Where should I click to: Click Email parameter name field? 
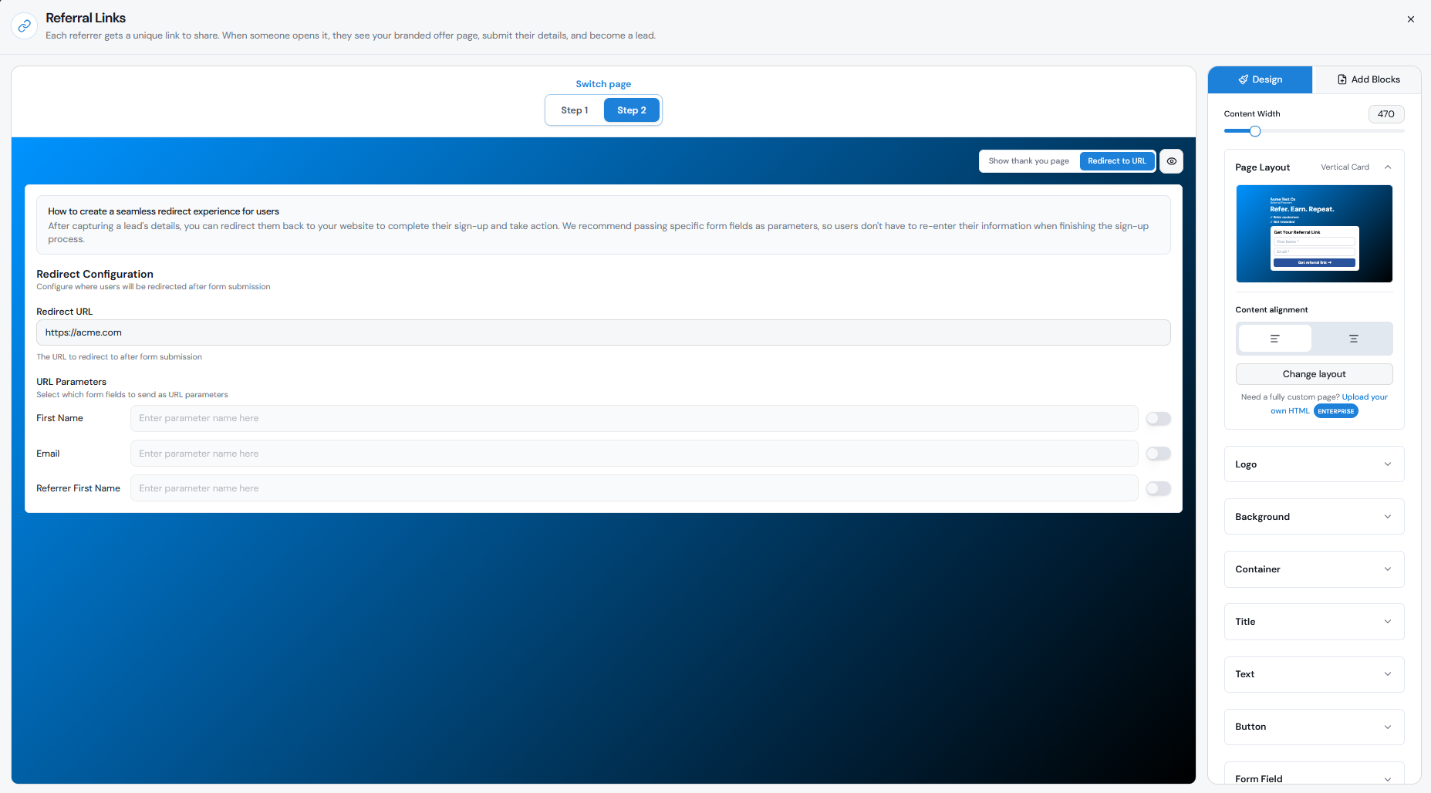click(x=634, y=454)
